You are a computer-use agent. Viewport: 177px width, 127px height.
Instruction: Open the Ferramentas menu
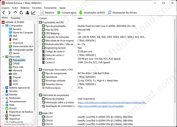click(x=50, y=8)
